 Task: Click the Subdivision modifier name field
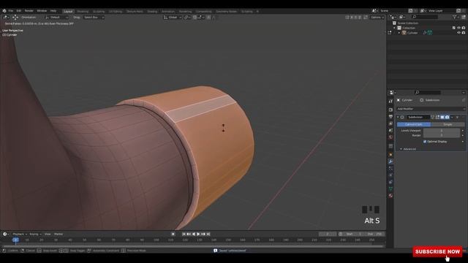click(418, 117)
